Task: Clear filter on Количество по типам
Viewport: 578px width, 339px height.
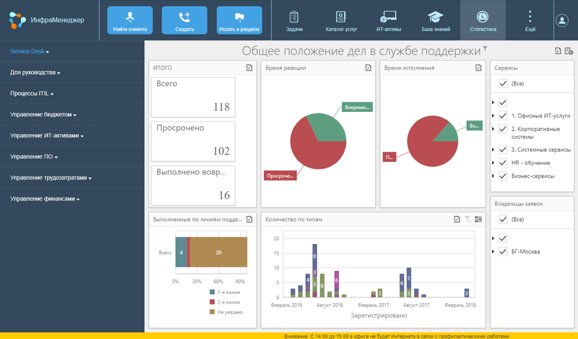Action: [x=468, y=219]
